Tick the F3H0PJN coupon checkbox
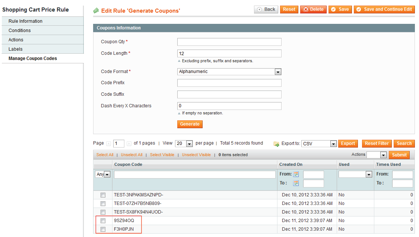The width and height of the screenshot is (419, 237). tap(103, 229)
